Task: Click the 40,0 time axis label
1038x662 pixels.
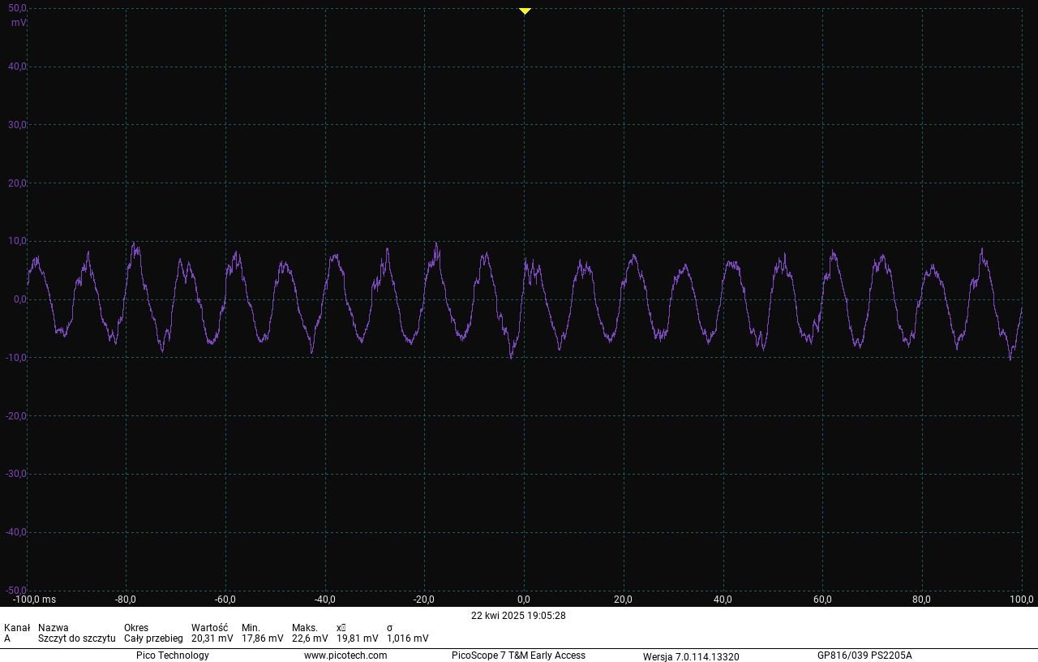Action: [x=723, y=600]
